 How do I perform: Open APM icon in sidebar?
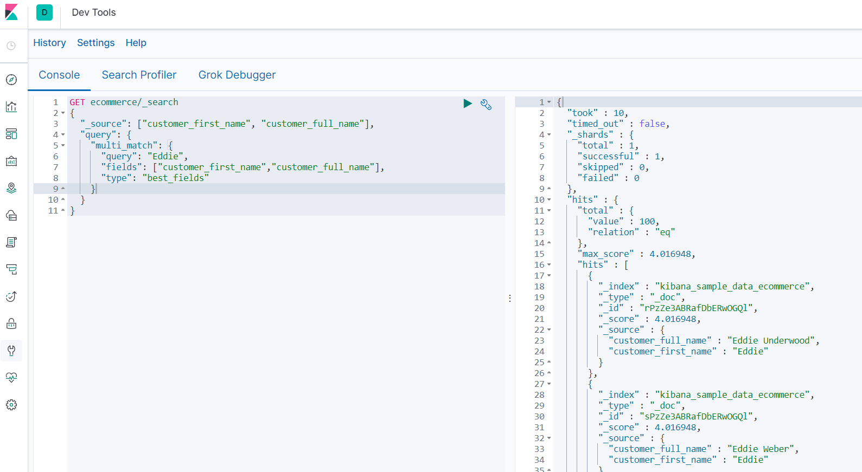(11, 269)
